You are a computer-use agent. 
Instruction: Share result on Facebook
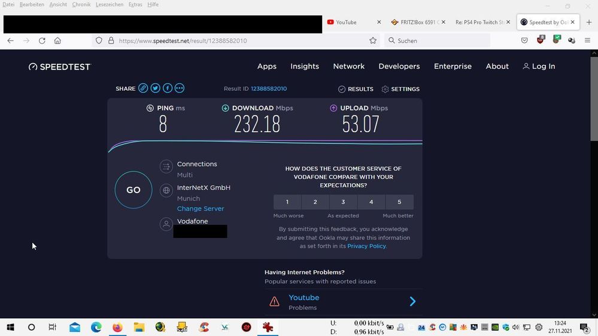(168, 88)
